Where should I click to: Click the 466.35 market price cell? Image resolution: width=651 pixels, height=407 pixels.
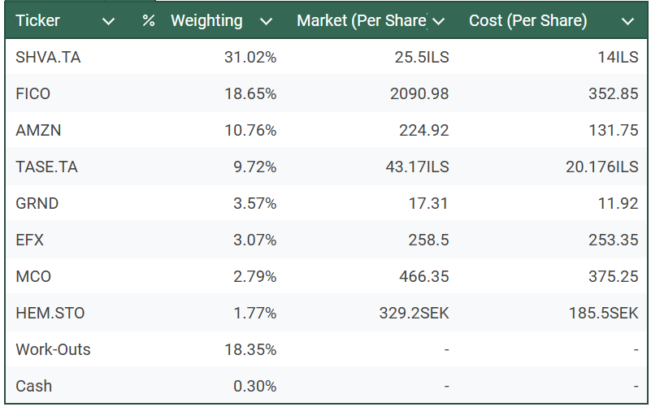[x=424, y=276]
